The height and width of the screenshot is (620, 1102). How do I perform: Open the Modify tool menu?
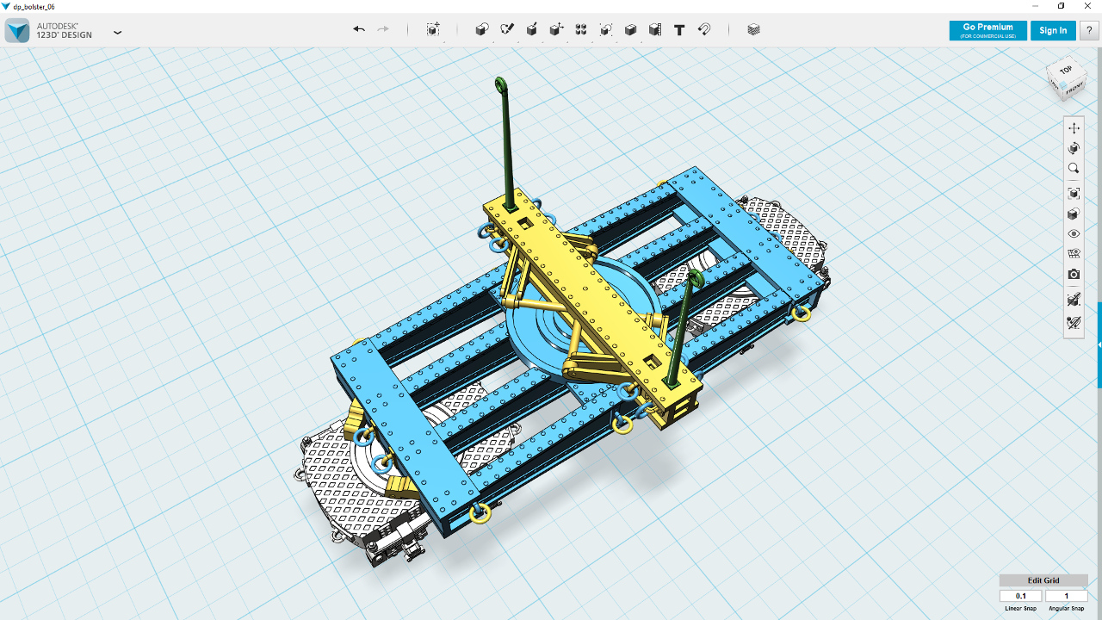tap(557, 29)
